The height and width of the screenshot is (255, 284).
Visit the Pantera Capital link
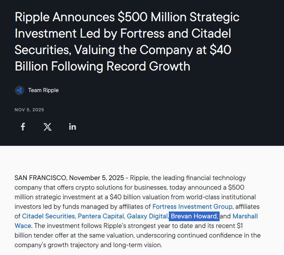pyautogui.click(x=101, y=216)
